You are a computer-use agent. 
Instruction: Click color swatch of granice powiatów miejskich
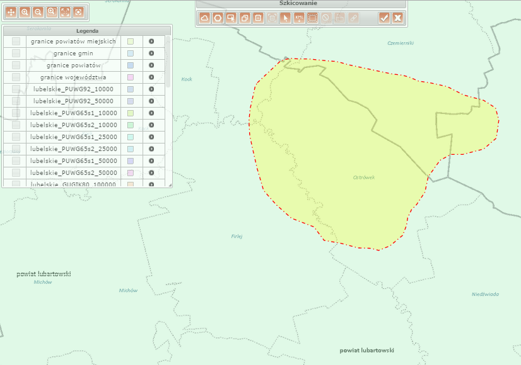click(131, 42)
